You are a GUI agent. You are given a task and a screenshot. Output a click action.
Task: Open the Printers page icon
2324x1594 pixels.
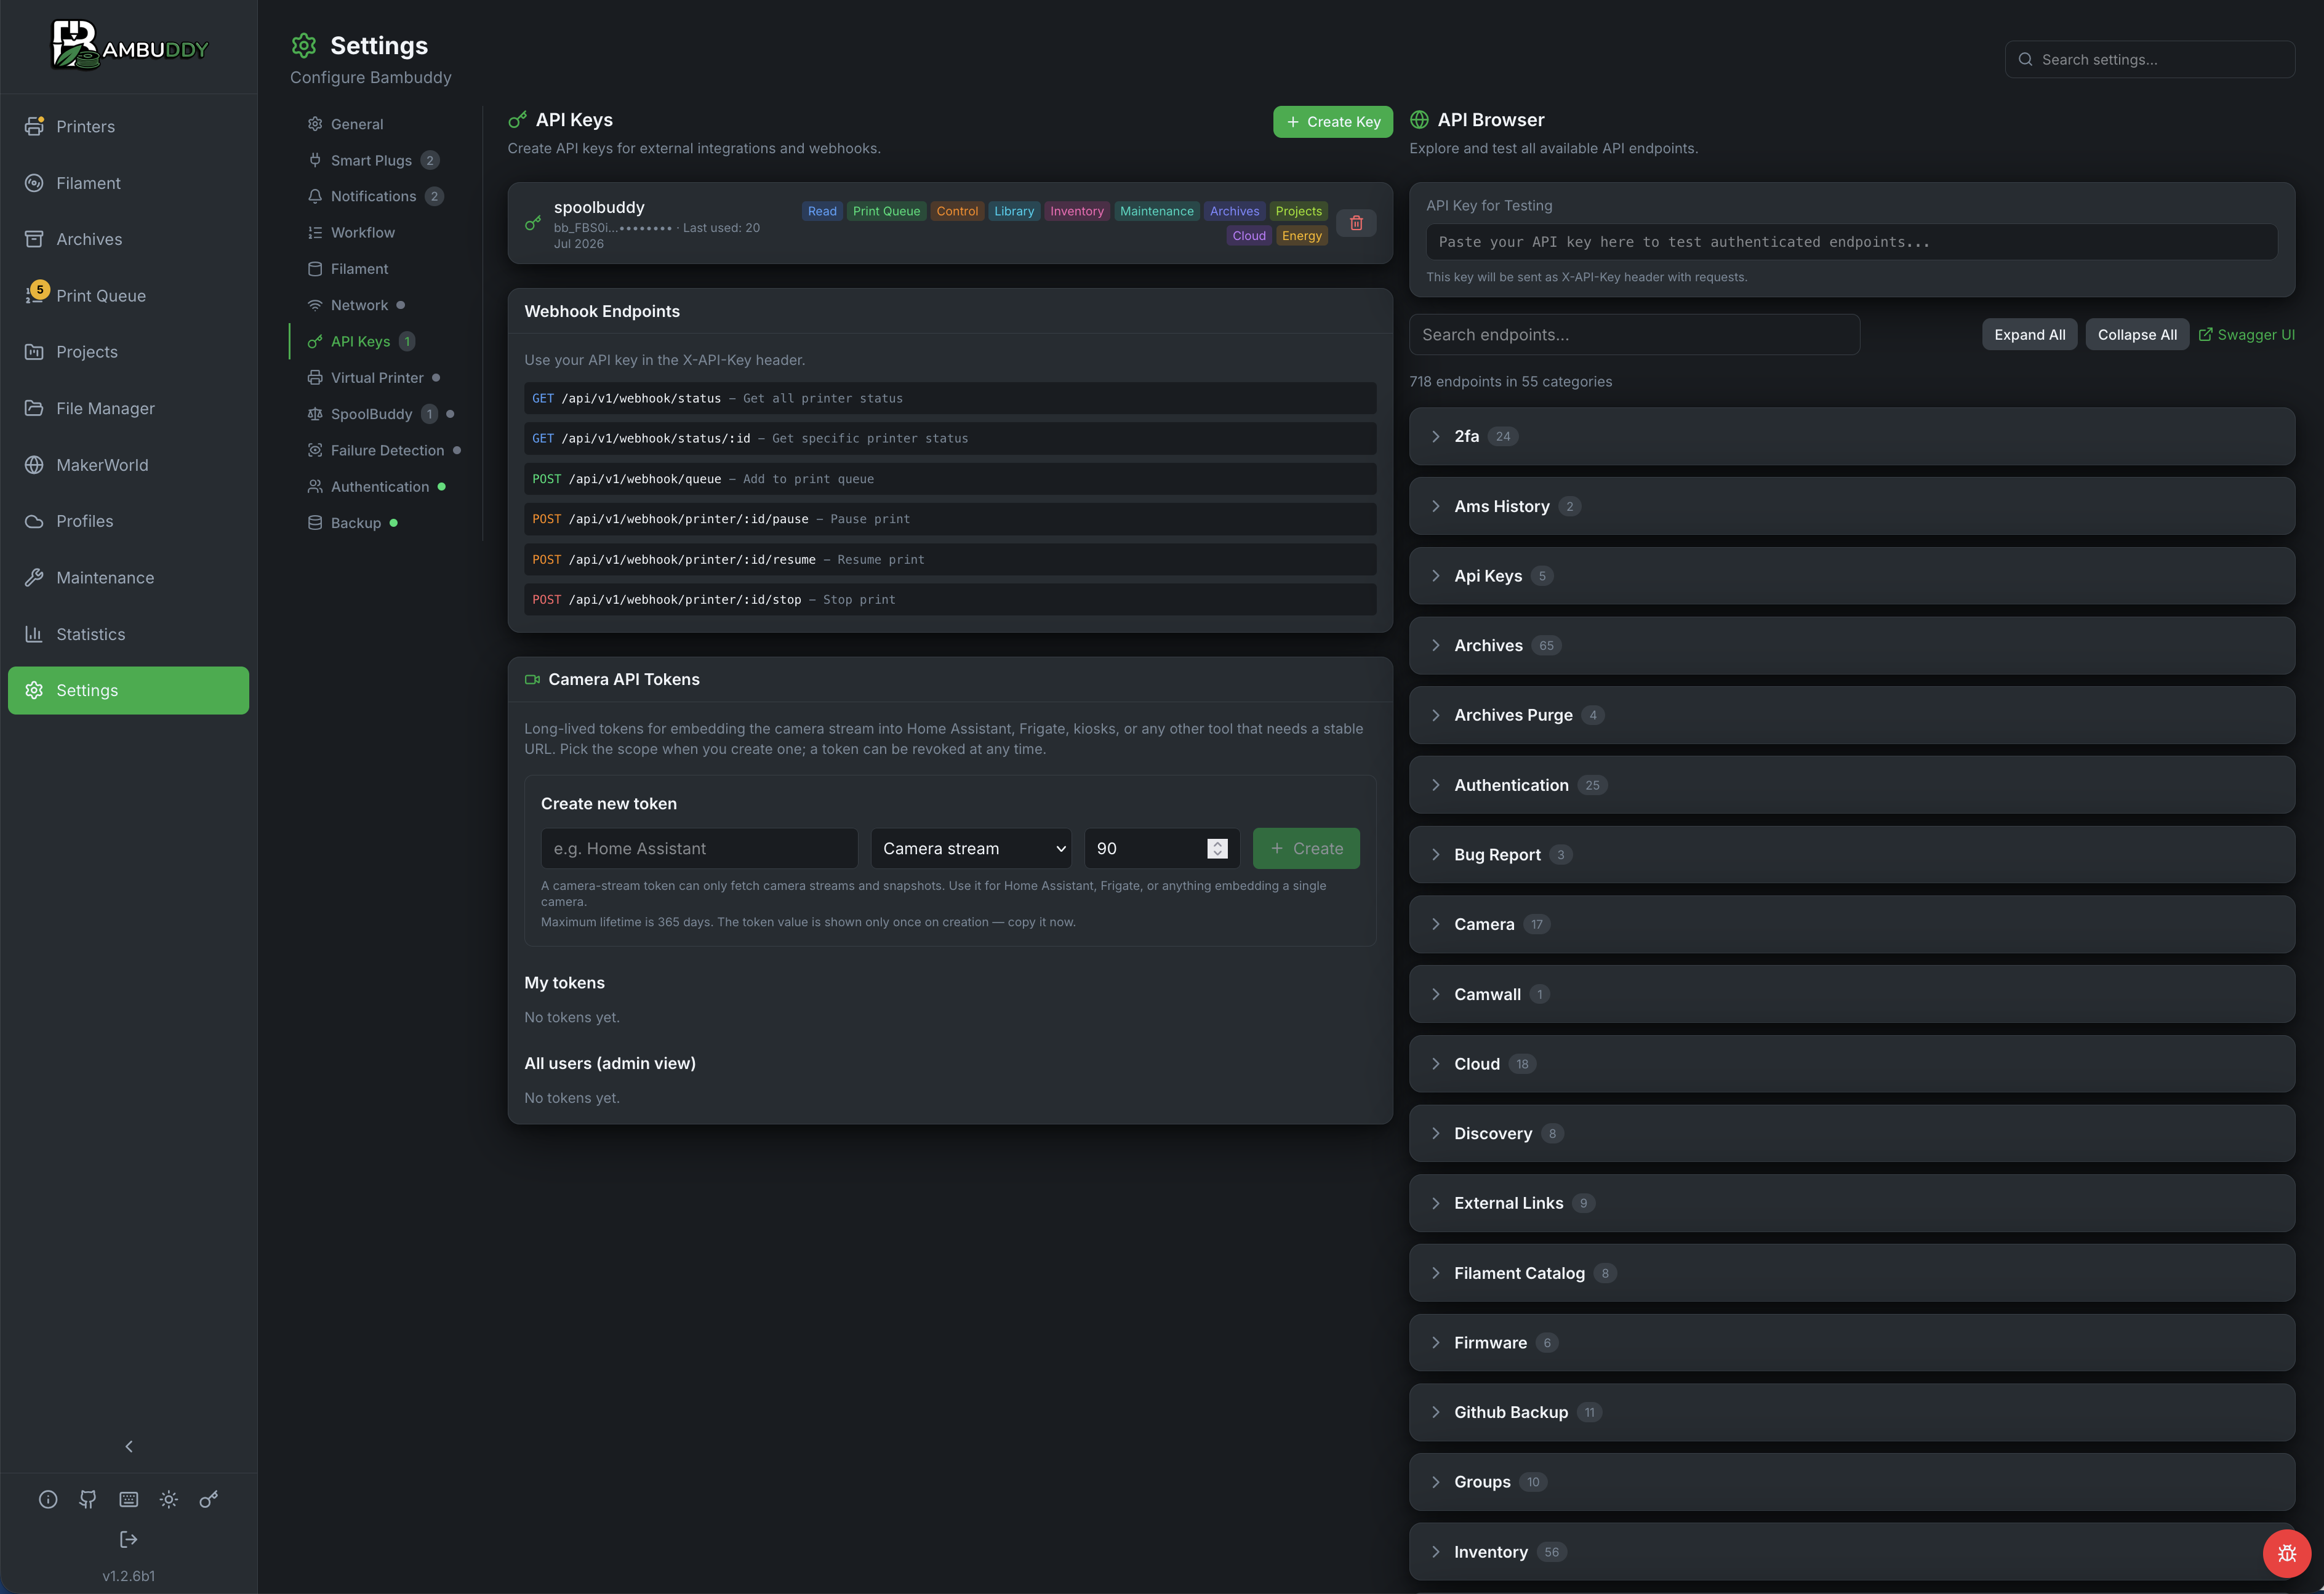tap(34, 126)
